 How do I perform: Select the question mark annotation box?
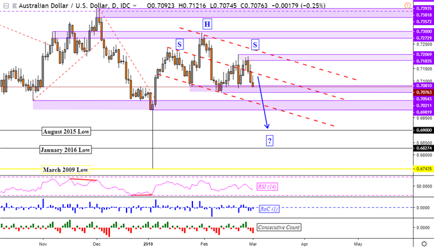[x=270, y=141]
